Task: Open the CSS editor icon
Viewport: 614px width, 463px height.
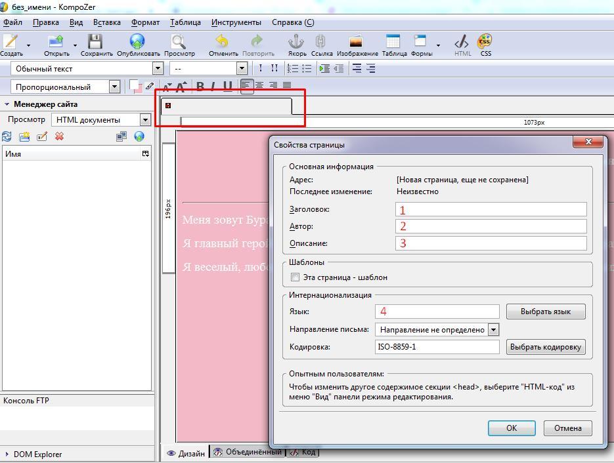Action: coord(485,41)
